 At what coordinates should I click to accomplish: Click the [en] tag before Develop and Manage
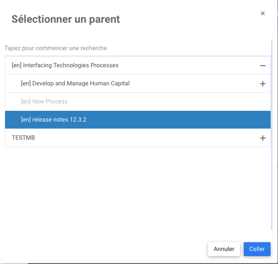[x=26, y=84]
